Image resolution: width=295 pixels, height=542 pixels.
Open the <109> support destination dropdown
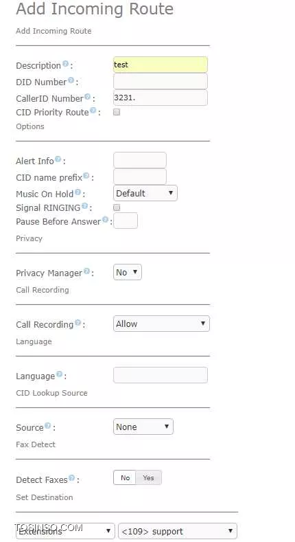tap(178, 531)
